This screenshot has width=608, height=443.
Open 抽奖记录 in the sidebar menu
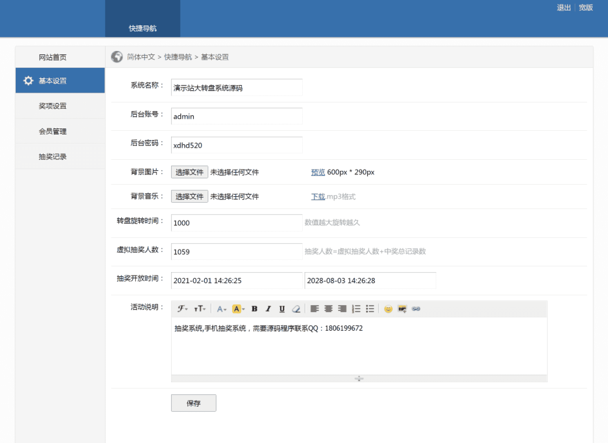coord(53,157)
